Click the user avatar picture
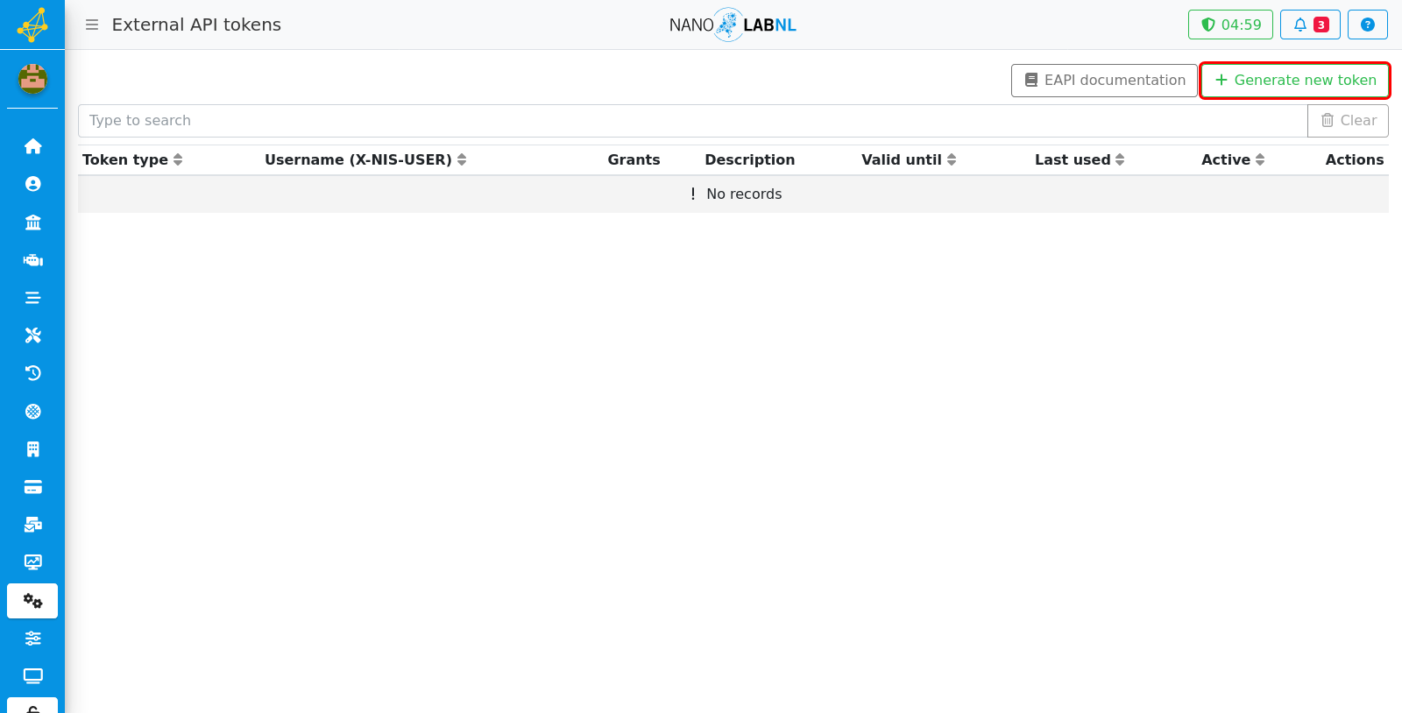Image resolution: width=1402 pixels, height=713 pixels. click(x=32, y=79)
